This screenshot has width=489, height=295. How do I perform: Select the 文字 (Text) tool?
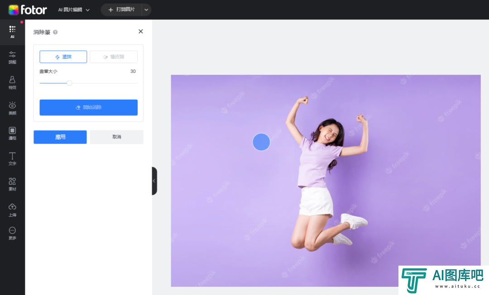coord(12,158)
